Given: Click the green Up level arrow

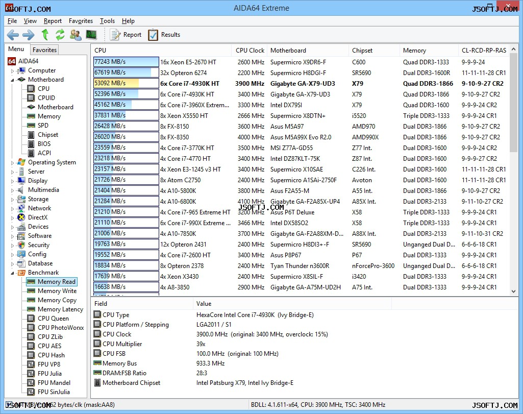Looking at the screenshot, I should pos(45,34).
